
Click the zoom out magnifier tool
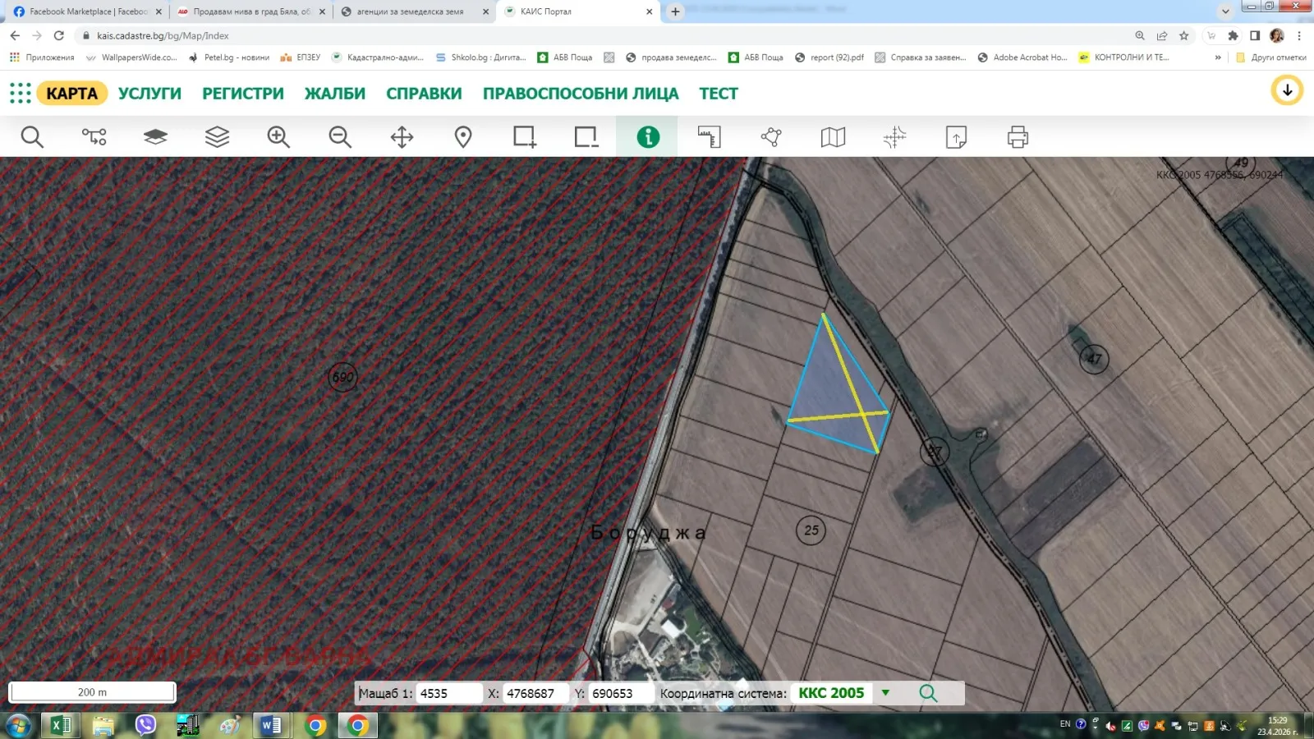340,137
